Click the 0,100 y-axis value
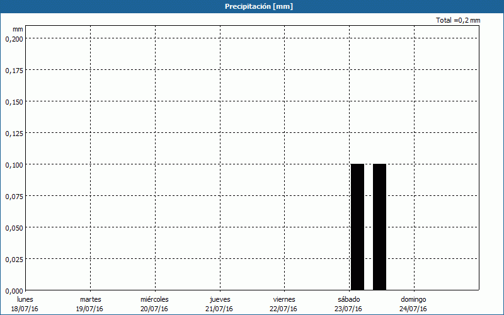This screenshot has width=504, height=315. click(14, 164)
